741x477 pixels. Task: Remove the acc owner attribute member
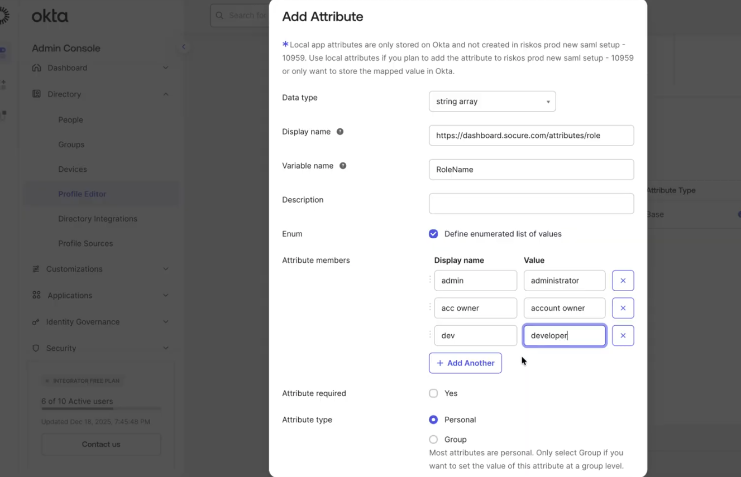[x=623, y=308]
